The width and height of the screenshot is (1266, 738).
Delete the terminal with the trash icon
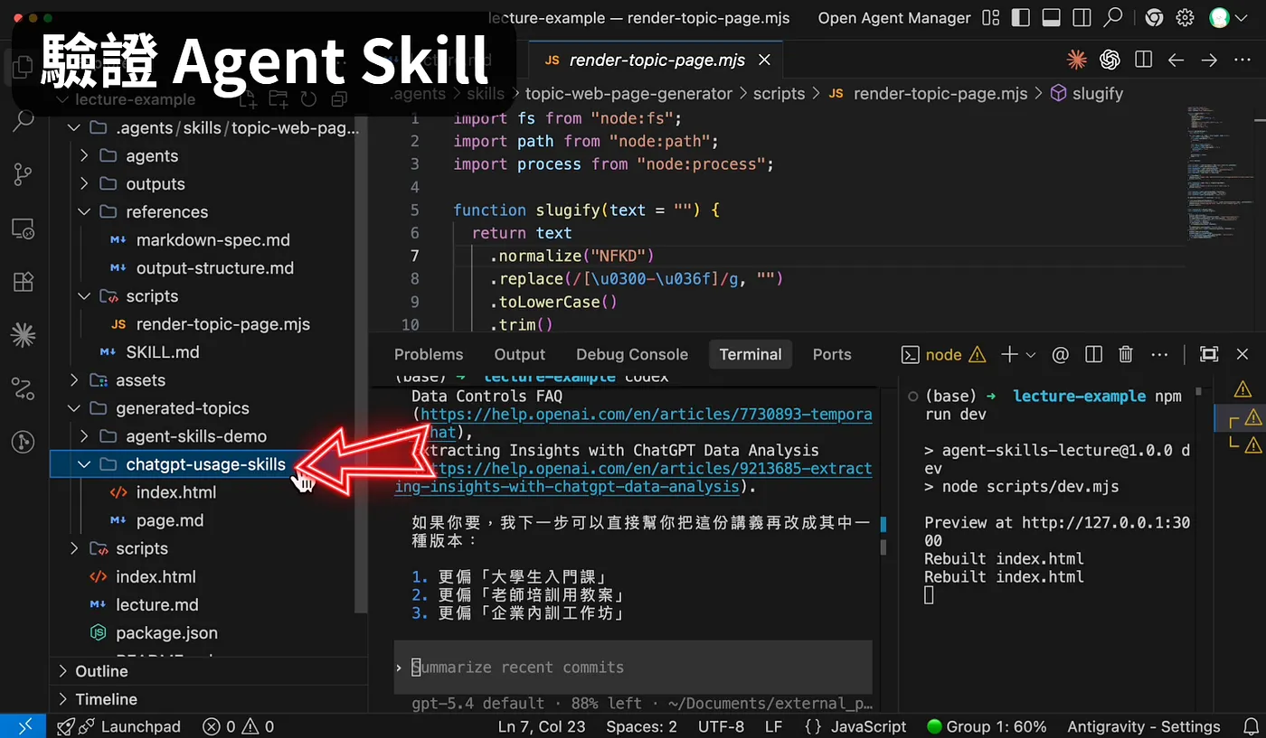(x=1126, y=355)
